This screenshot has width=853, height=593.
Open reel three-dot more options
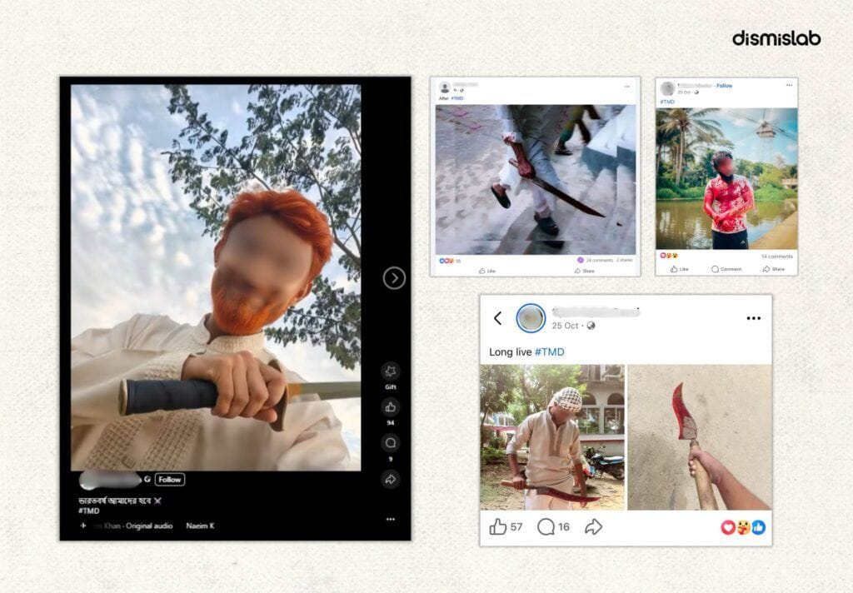(x=390, y=519)
